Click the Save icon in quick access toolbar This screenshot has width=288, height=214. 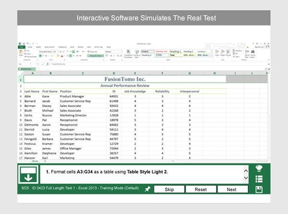[x=24, y=44]
